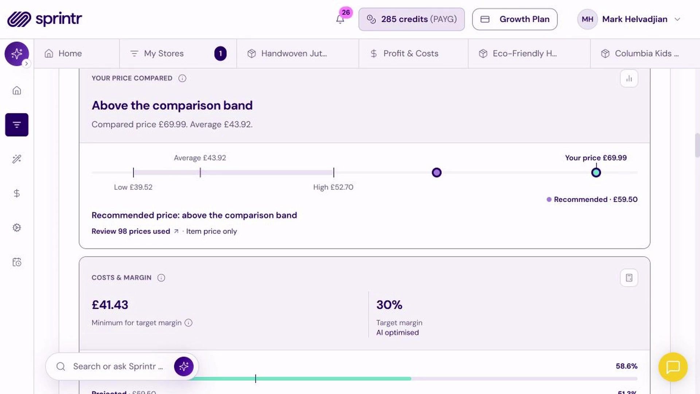Open the notifications bell with 26 badge
The width and height of the screenshot is (700, 394).
[341, 19]
